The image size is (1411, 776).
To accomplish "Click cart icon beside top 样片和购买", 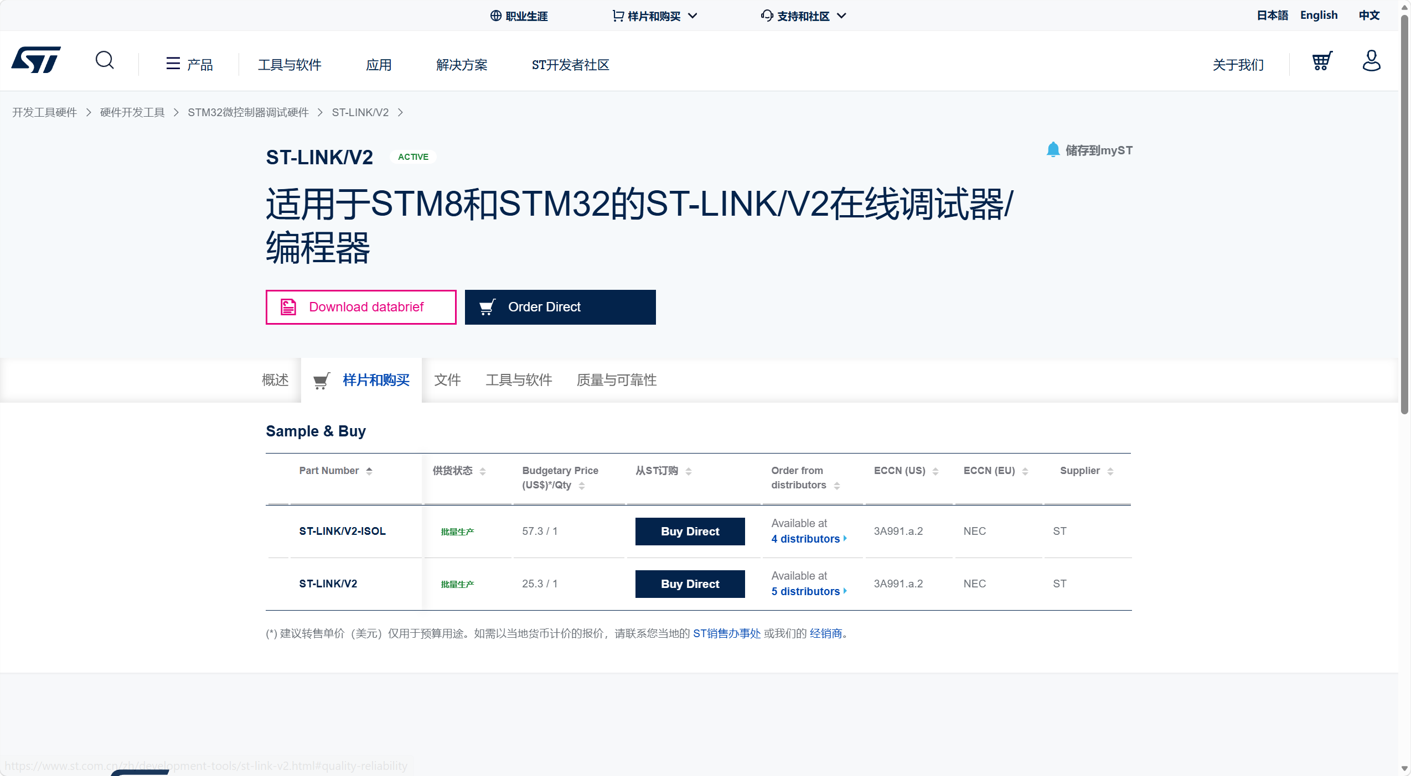I will point(618,15).
